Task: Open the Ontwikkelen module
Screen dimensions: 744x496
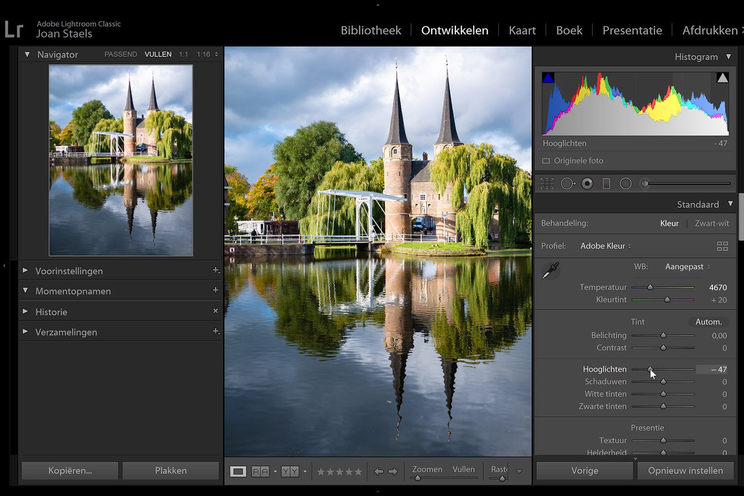Action: (455, 30)
